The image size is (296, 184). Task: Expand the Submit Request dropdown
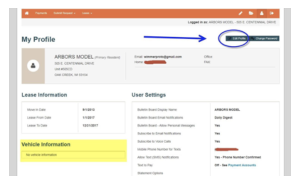click(x=64, y=13)
